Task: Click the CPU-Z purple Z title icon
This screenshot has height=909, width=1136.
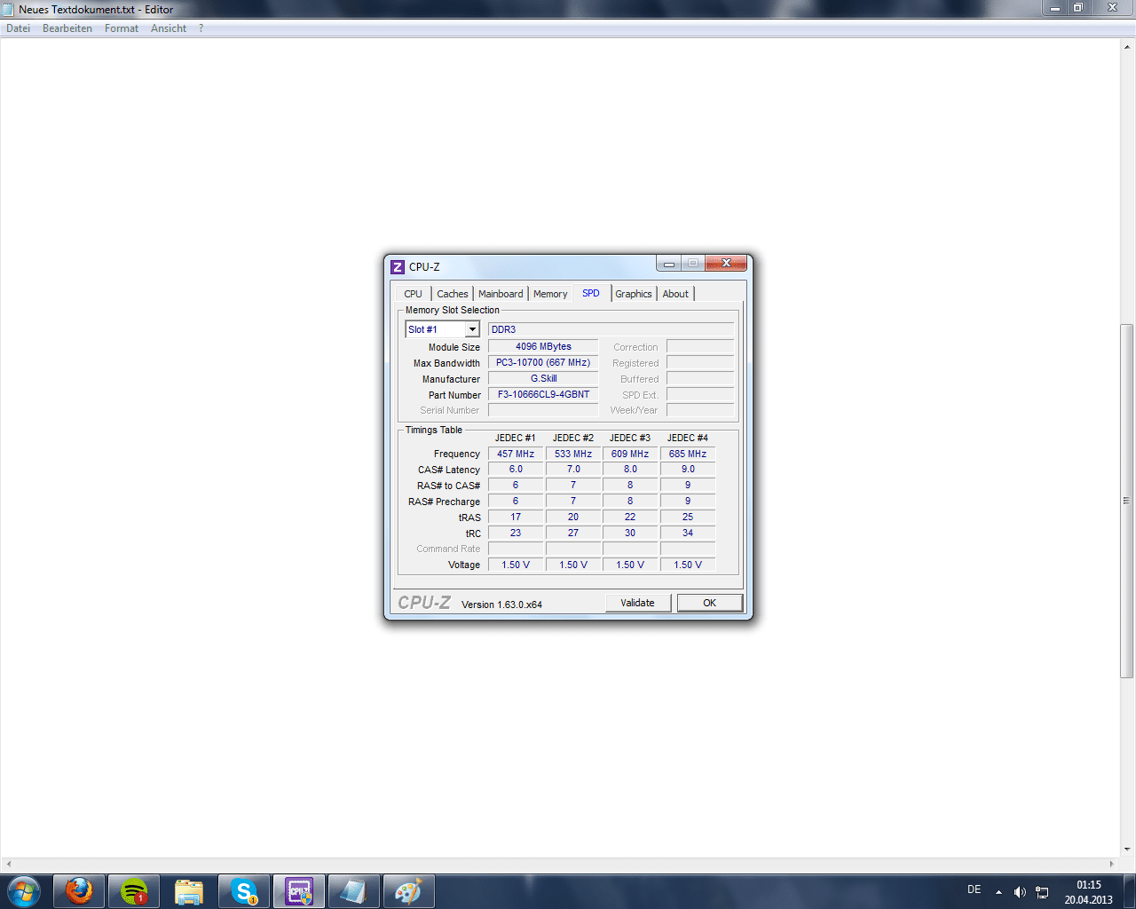Action: [398, 266]
